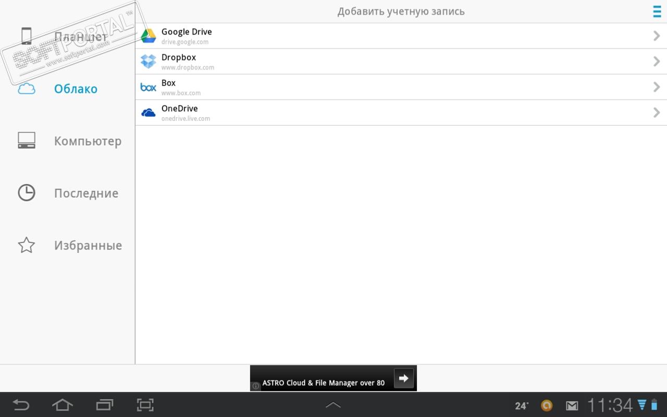Tap the 11:34 system clock
This screenshot has width=667, height=417.
pyautogui.click(x=610, y=405)
